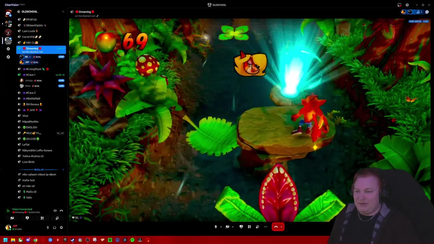Share screen from stream control bar

(241, 227)
